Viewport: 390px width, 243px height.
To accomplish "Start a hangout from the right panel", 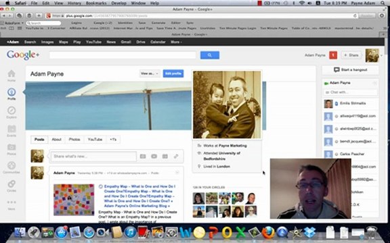I will tap(351, 70).
